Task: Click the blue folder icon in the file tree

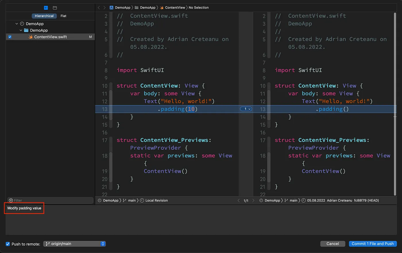Action: click(x=26, y=30)
